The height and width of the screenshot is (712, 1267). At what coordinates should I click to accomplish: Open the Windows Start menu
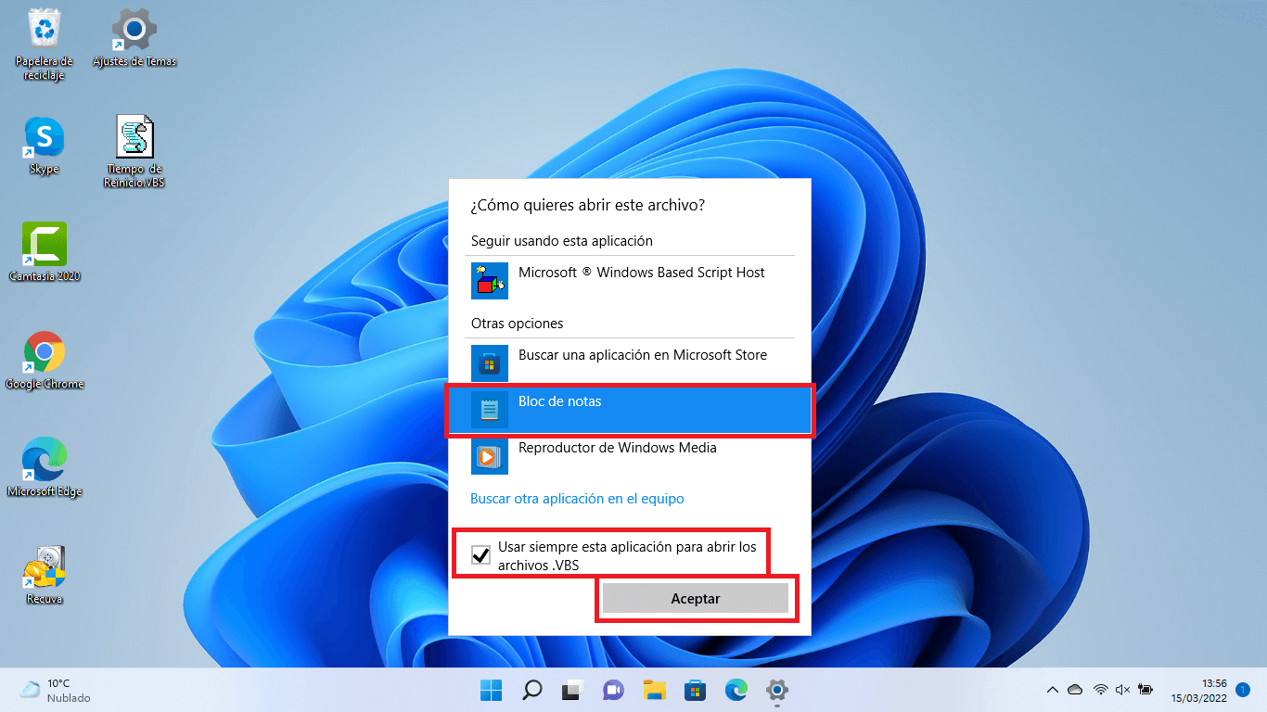491,690
